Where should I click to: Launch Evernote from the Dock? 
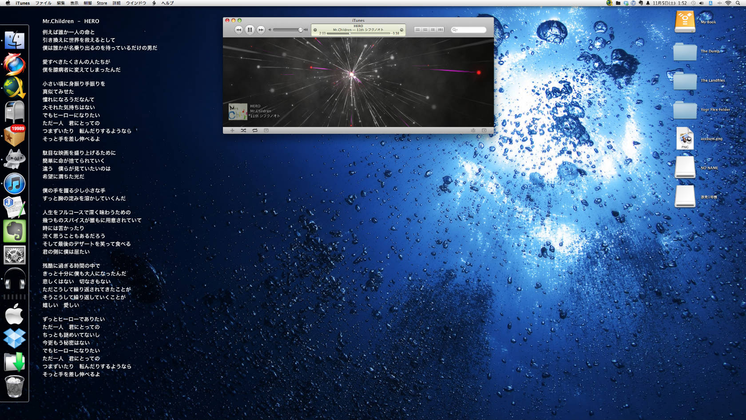(x=14, y=231)
